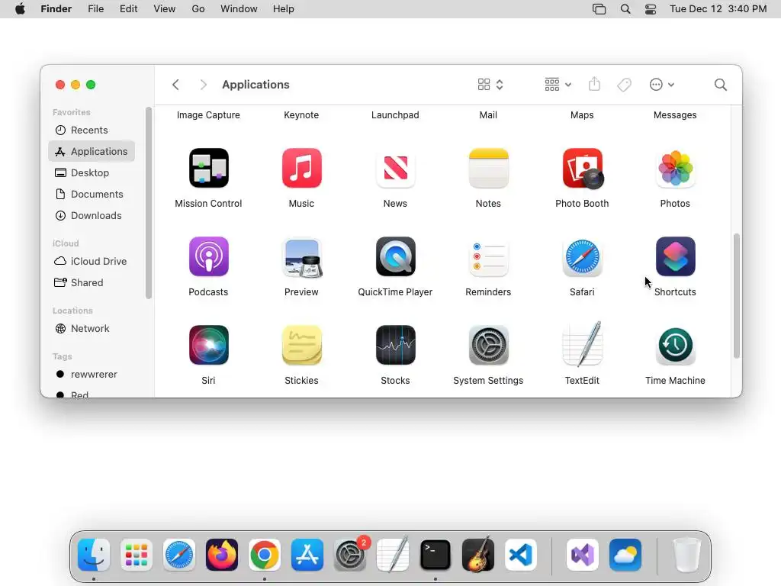Open the Safari icon in Applications folder
This screenshot has width=781, height=586.
point(582,256)
